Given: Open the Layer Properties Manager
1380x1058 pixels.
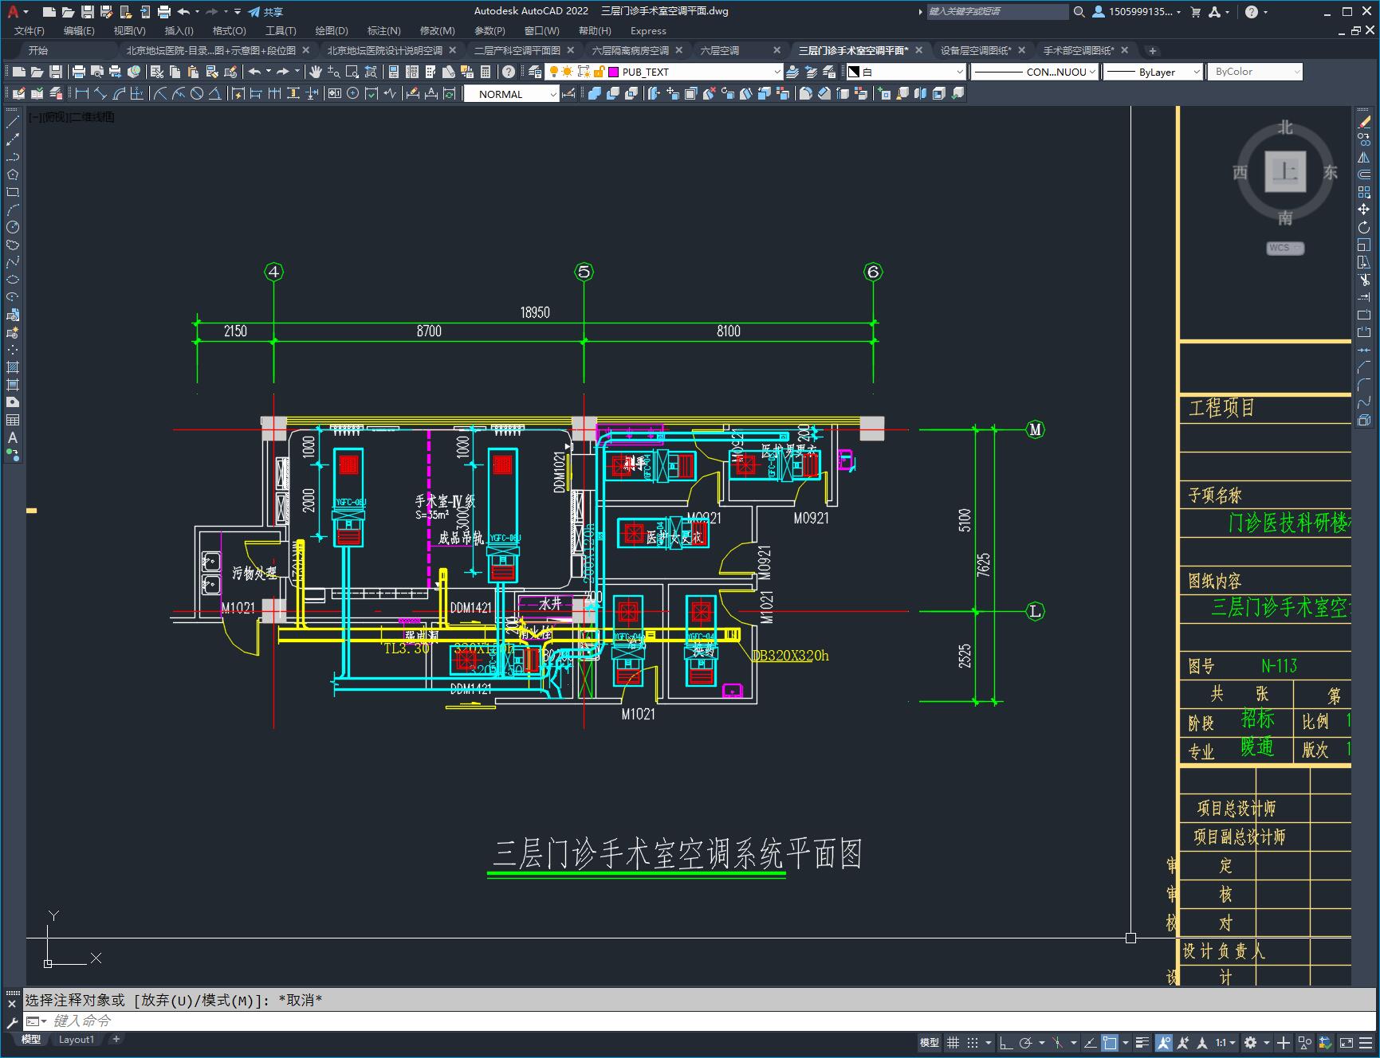Looking at the screenshot, I should (x=535, y=72).
